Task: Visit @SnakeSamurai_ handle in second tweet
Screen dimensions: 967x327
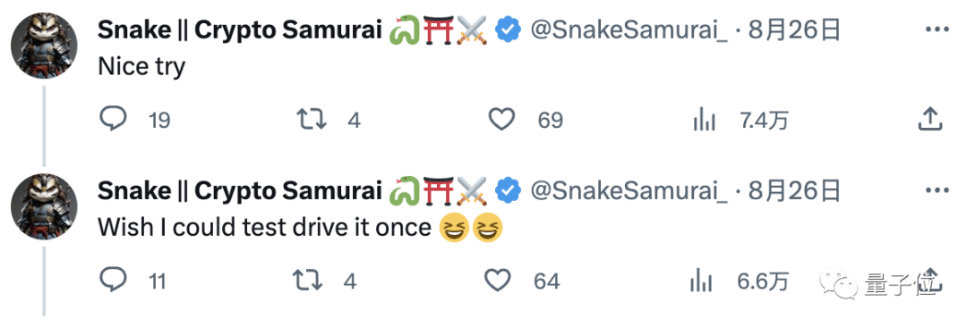Action: 629,191
